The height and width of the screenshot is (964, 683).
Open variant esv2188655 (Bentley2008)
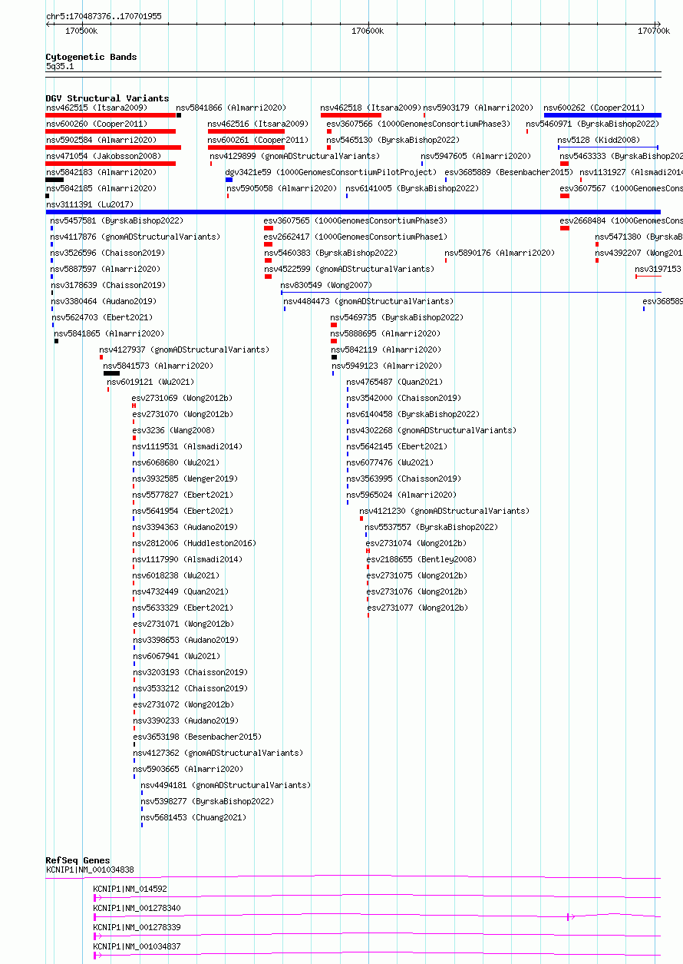(x=421, y=559)
